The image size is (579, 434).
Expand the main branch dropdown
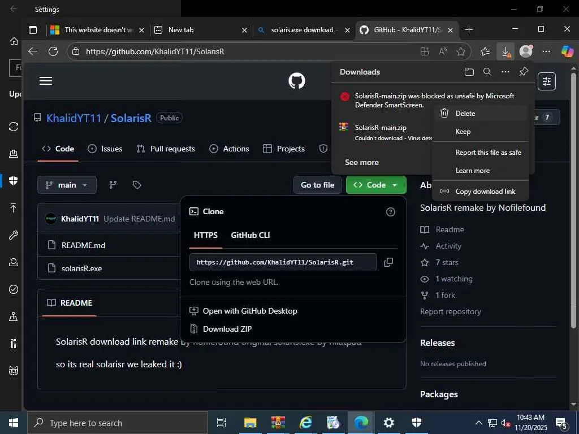tap(67, 185)
